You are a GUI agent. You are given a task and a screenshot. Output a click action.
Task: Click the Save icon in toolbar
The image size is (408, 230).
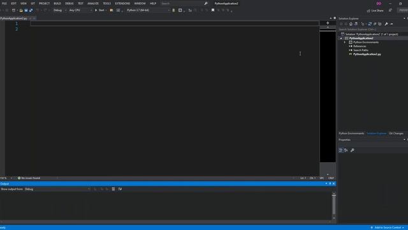tap(26, 10)
